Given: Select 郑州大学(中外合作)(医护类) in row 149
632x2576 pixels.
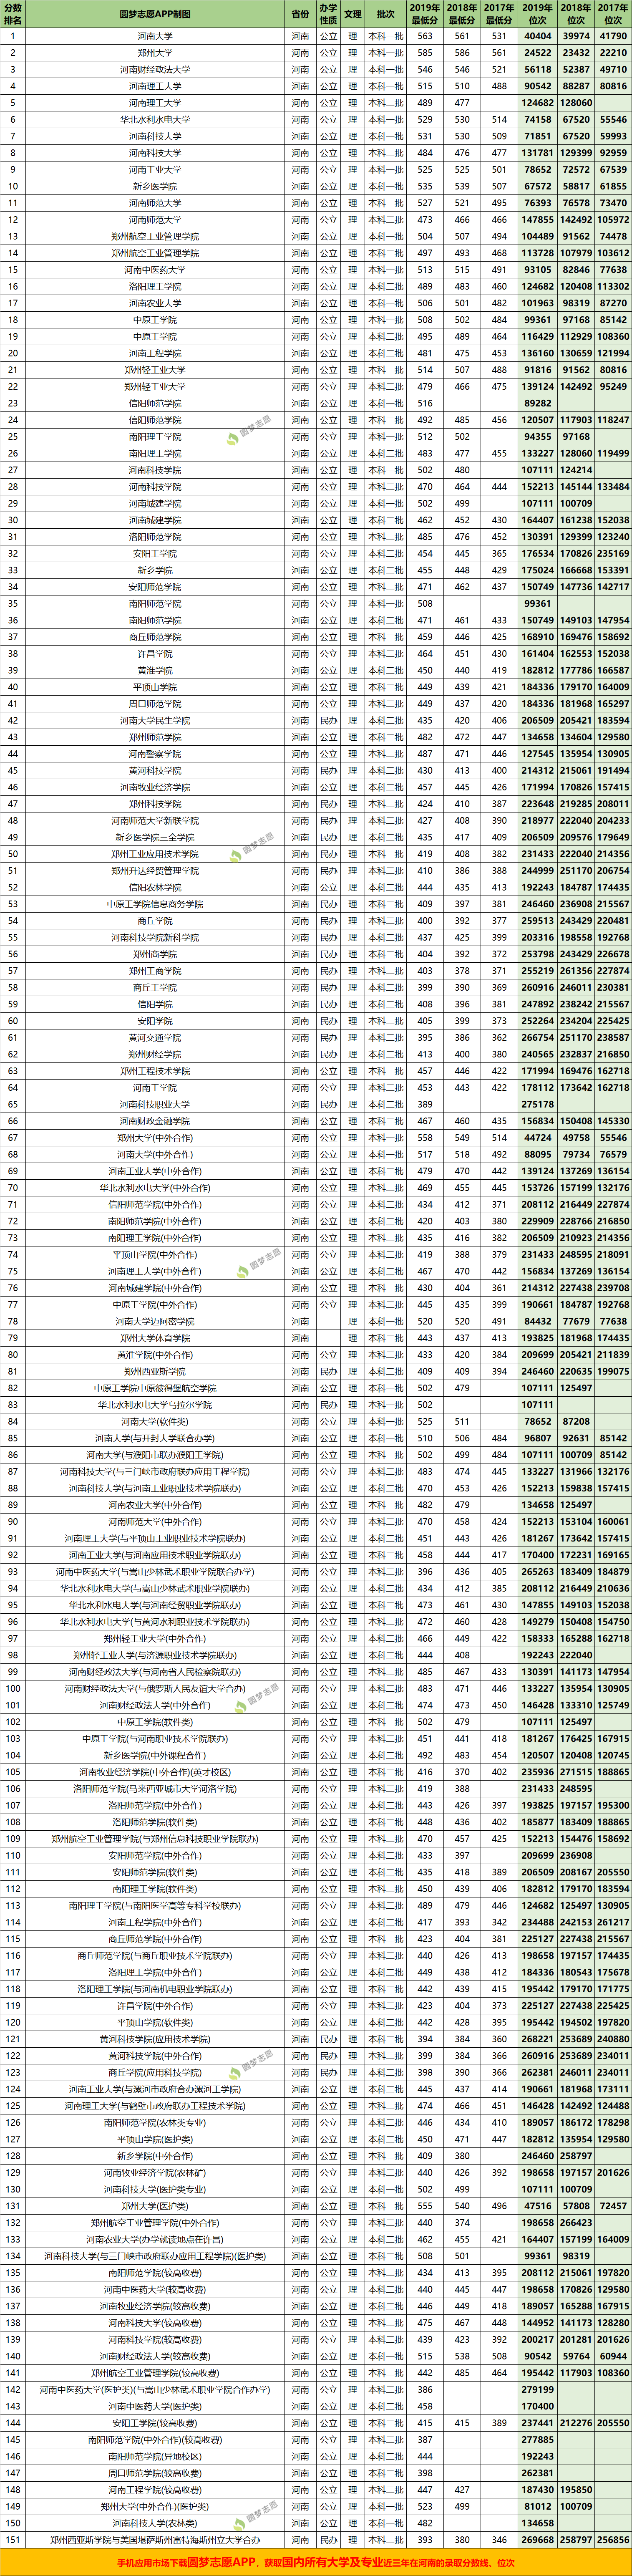Looking at the screenshot, I should point(155,2506).
